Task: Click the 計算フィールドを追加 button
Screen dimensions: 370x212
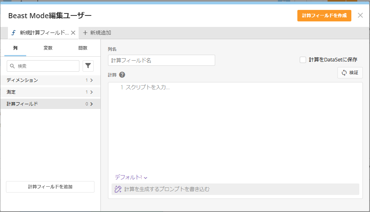Action: (50, 187)
